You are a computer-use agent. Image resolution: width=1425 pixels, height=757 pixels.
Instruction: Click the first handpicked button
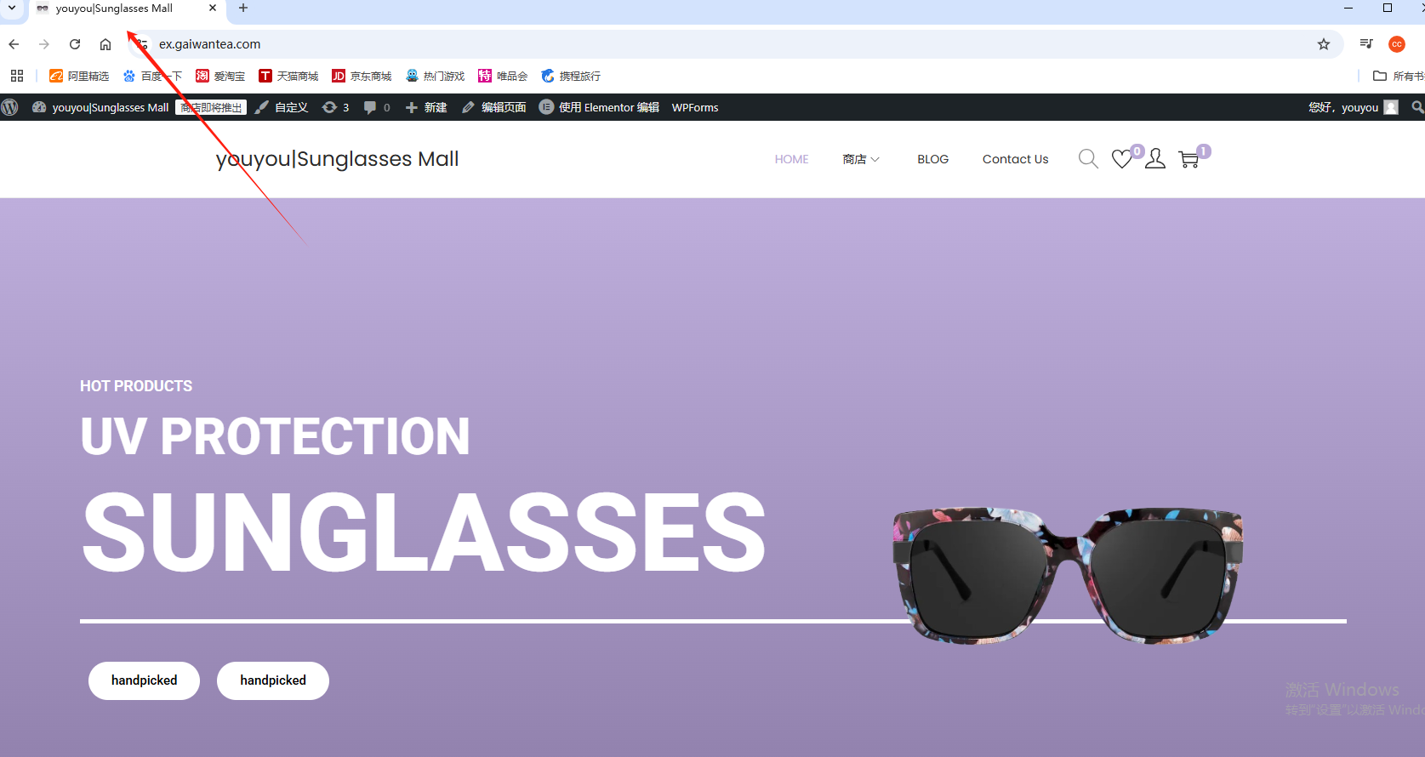tap(144, 680)
